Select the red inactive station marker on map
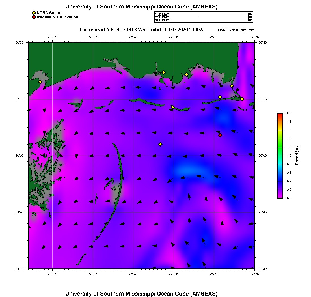The height and width of the screenshot is (297, 311). [x=220, y=135]
